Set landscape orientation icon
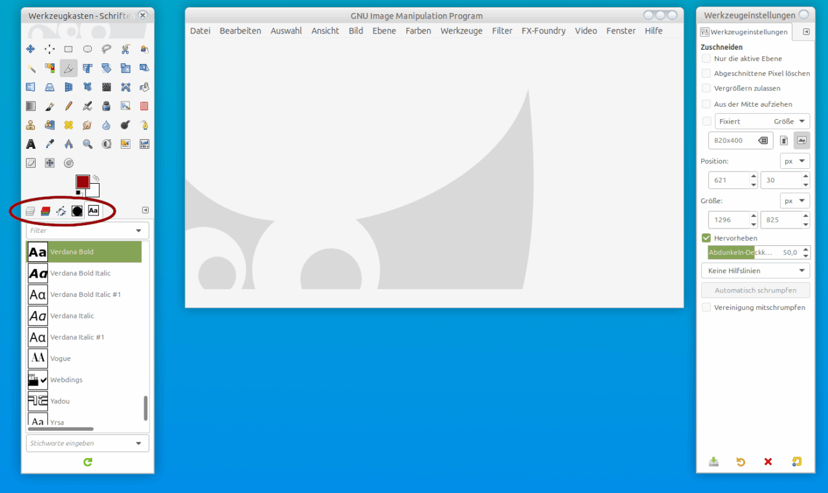This screenshot has height=493, width=828. (x=802, y=140)
